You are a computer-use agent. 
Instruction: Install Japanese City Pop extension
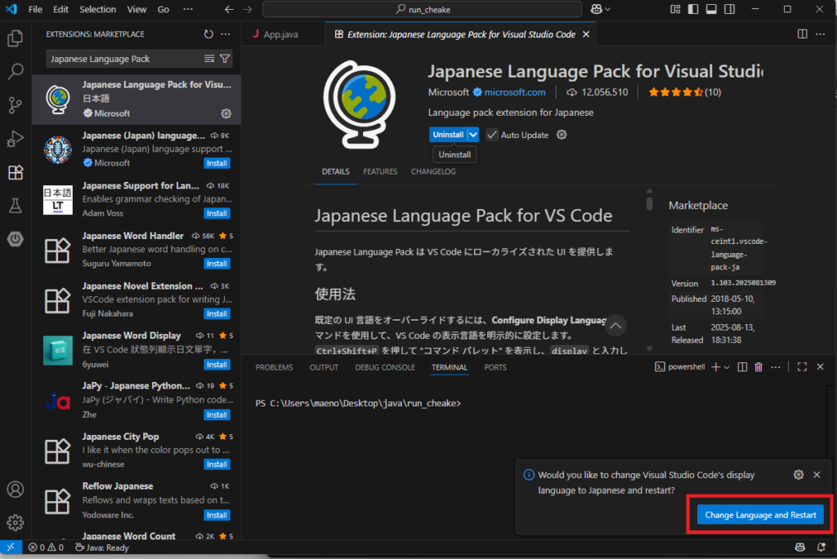point(217,464)
